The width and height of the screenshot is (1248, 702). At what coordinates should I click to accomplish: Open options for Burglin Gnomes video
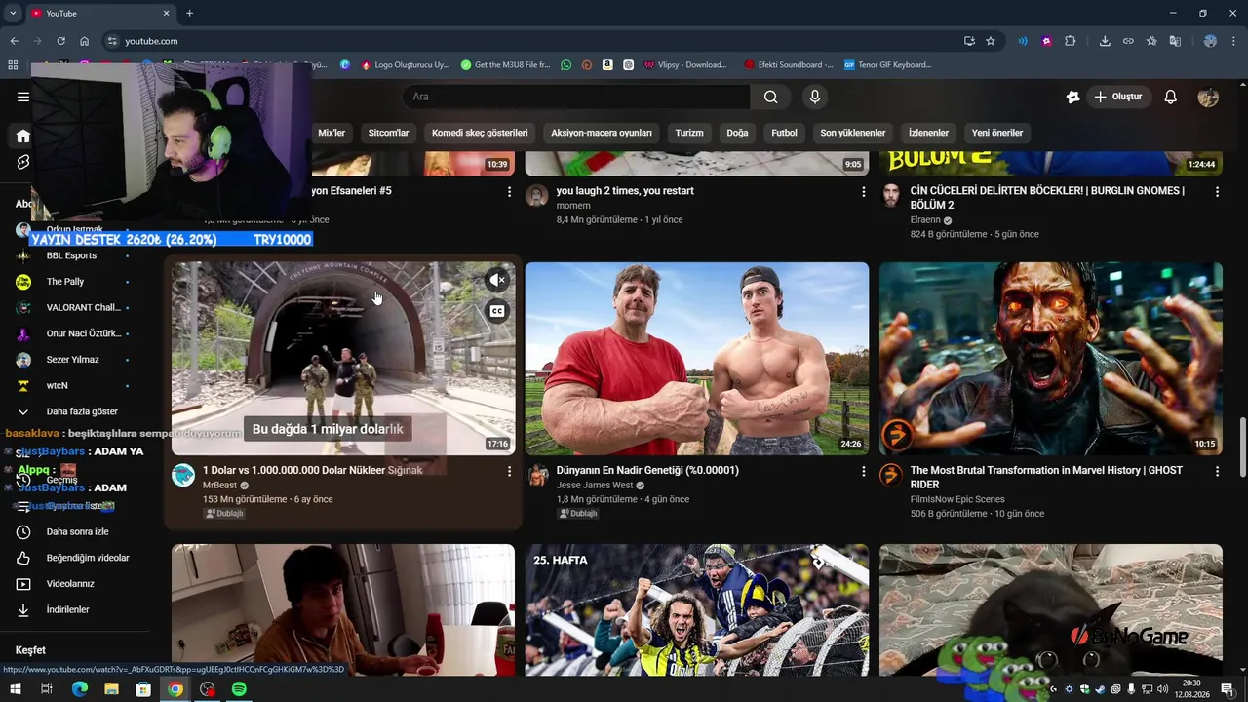[x=1217, y=192]
